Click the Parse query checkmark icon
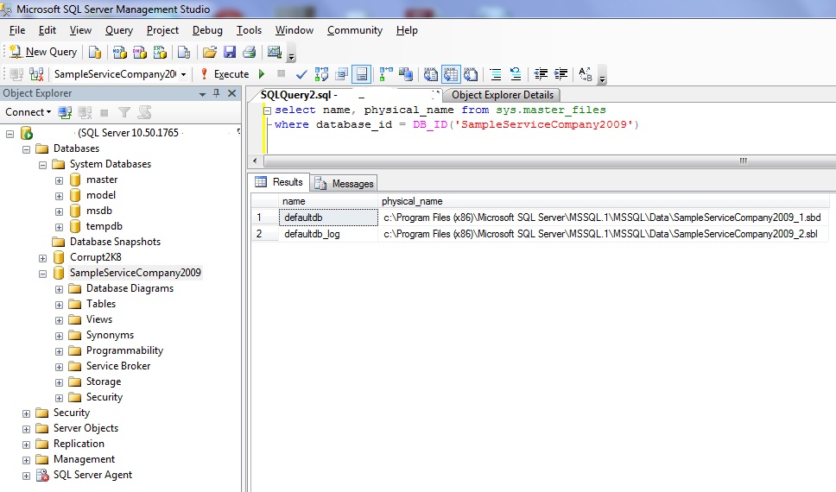The image size is (836, 492). 301,74
